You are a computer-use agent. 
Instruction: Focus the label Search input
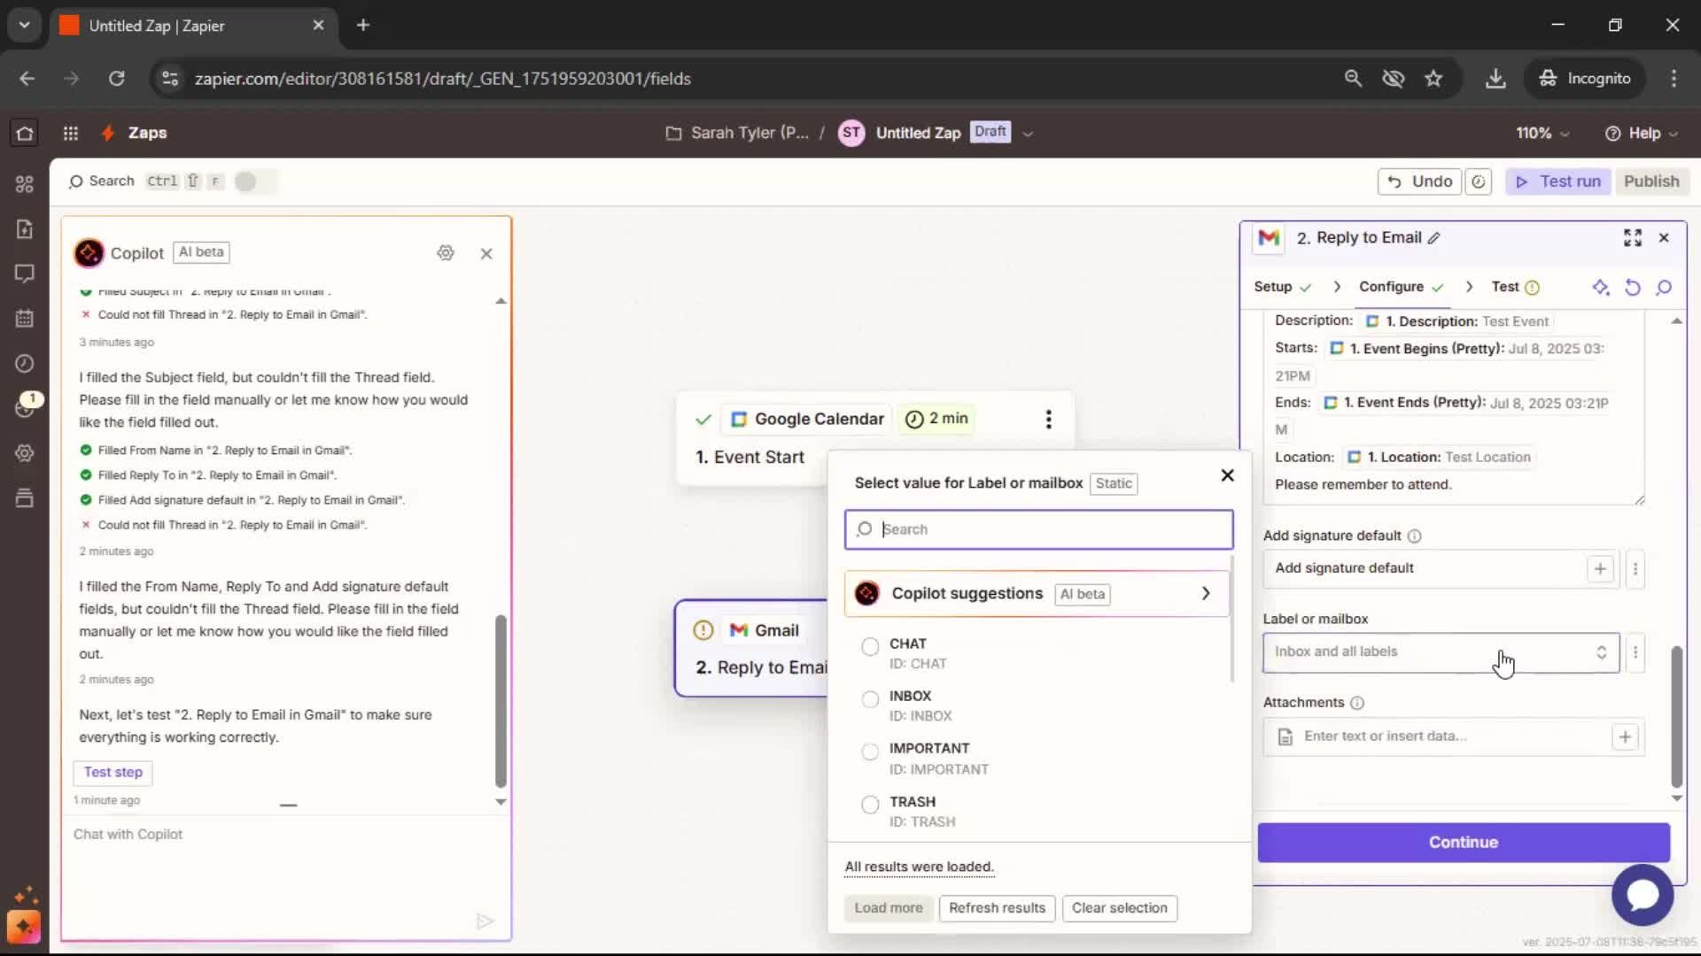pos(1038,529)
